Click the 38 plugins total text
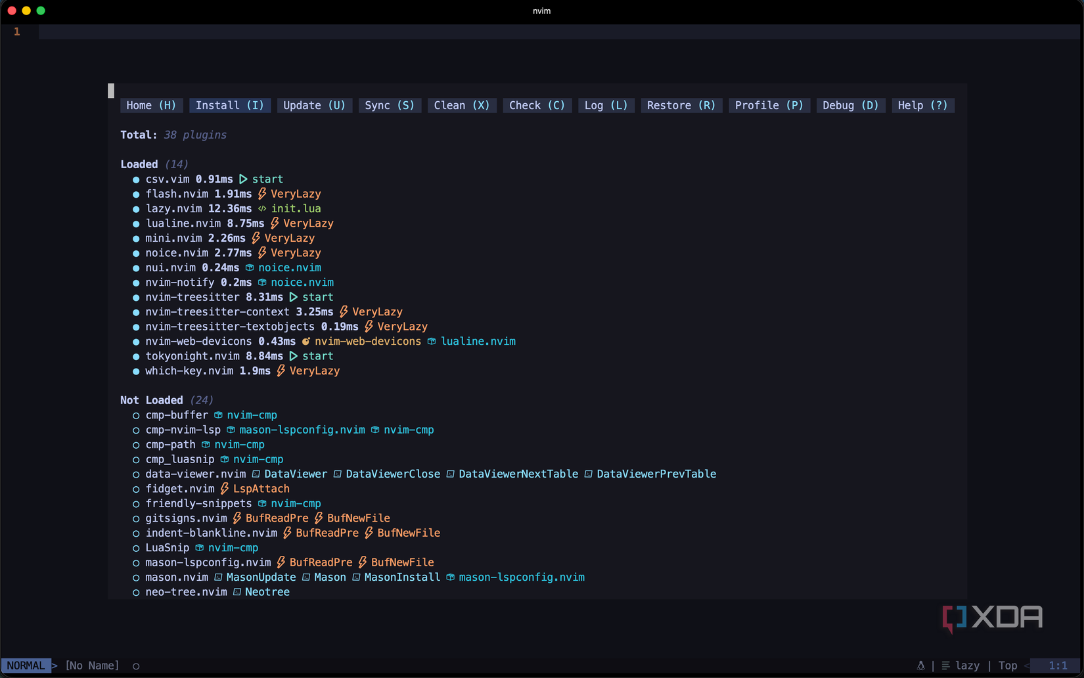The width and height of the screenshot is (1084, 678). (195, 135)
